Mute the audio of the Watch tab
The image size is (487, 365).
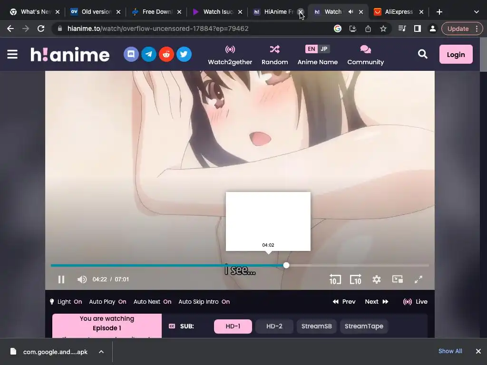351,12
